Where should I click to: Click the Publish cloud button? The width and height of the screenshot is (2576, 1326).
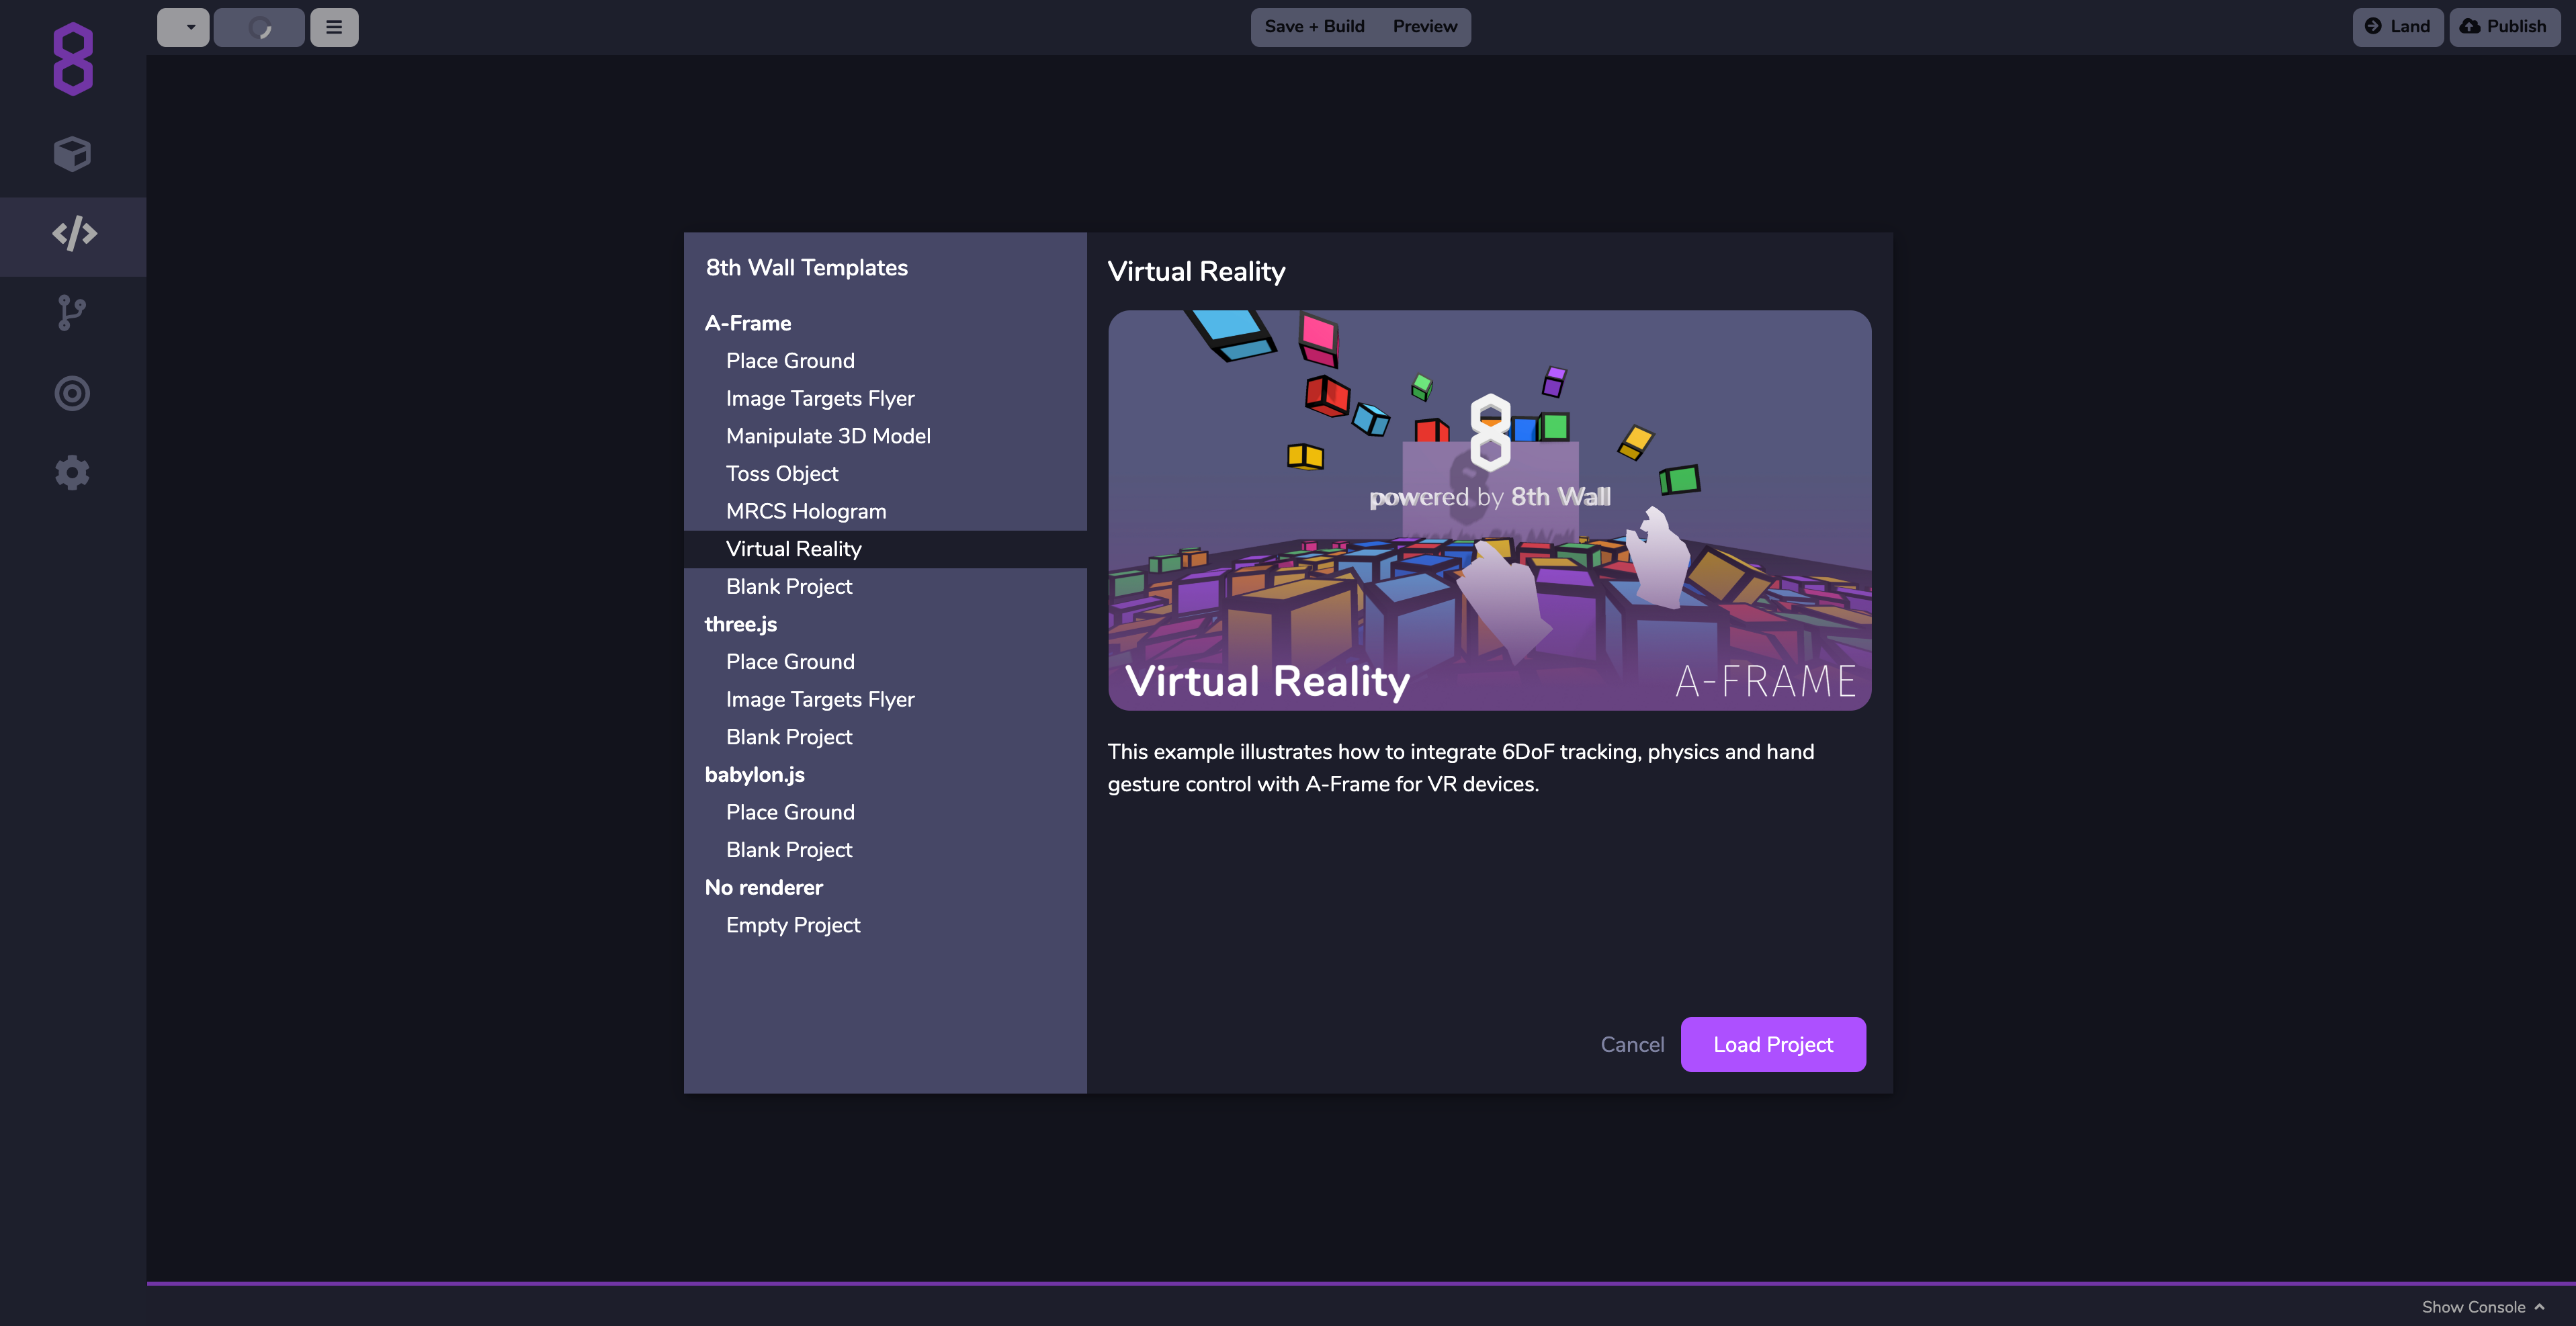click(x=2504, y=27)
